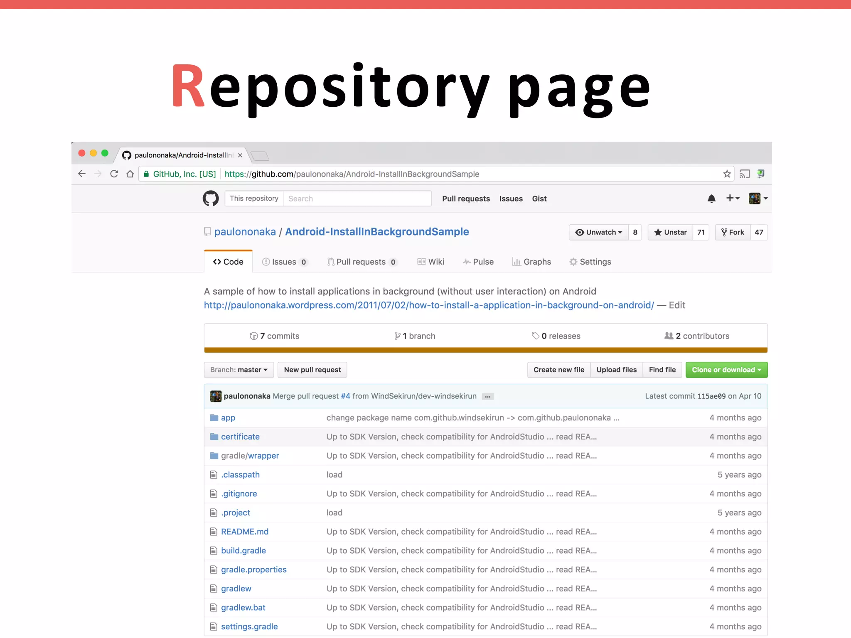Click Create new file
The image size is (851, 638).
pyautogui.click(x=559, y=370)
